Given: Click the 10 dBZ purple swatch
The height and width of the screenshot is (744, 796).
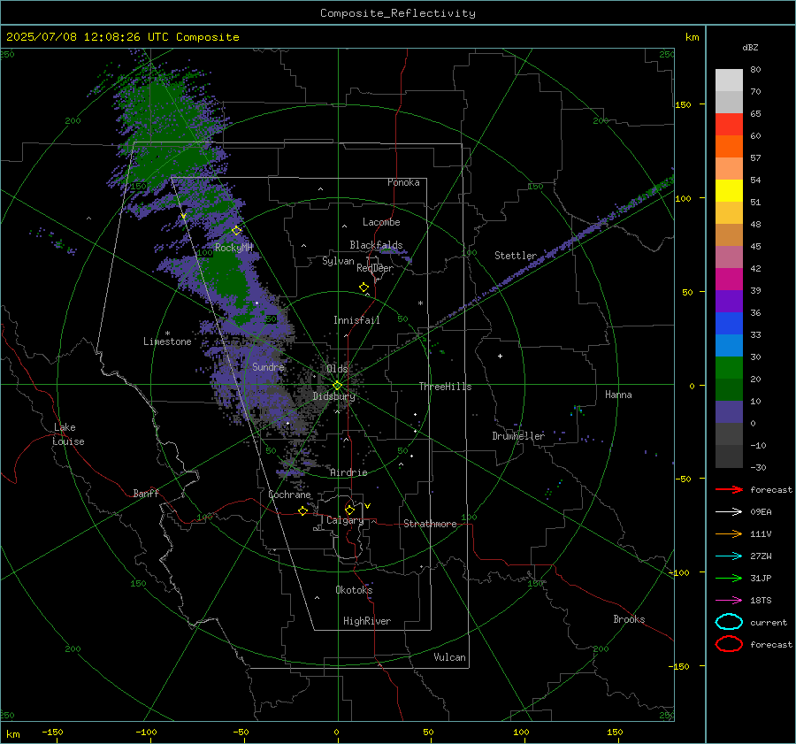Looking at the screenshot, I should pyautogui.click(x=729, y=412).
